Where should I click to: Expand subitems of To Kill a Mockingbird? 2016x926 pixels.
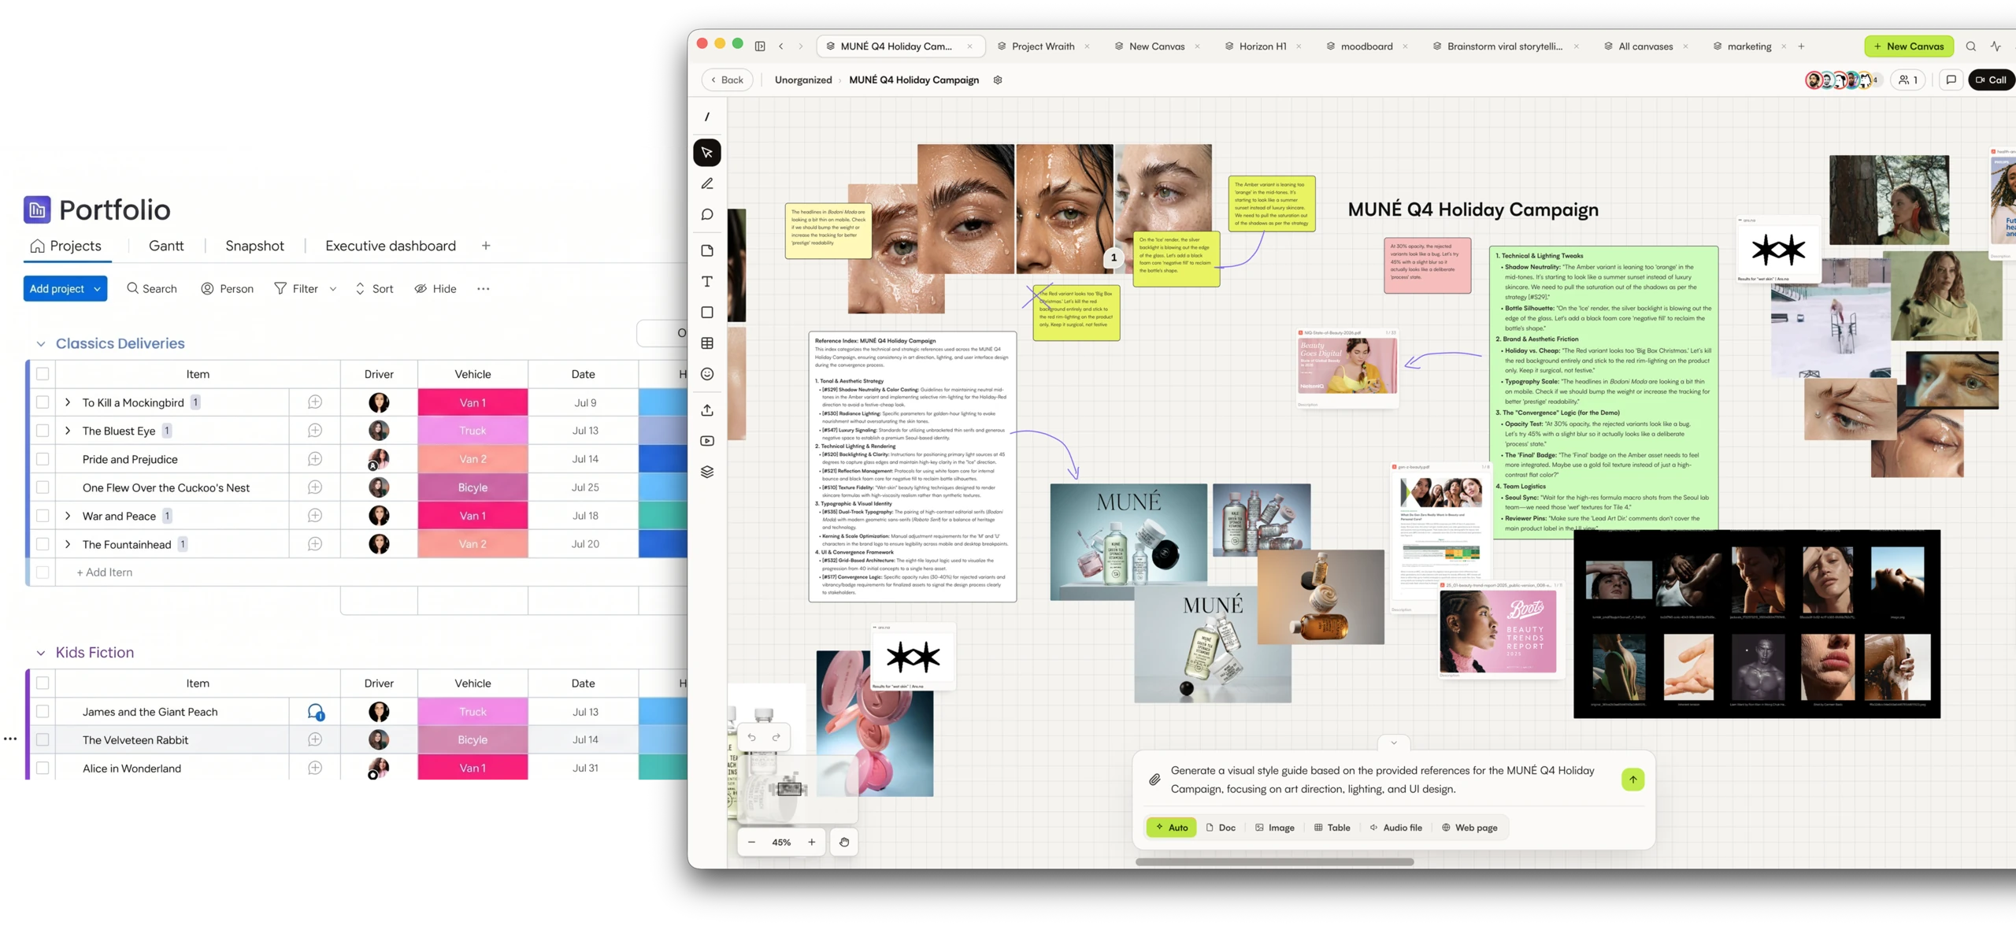[68, 402]
